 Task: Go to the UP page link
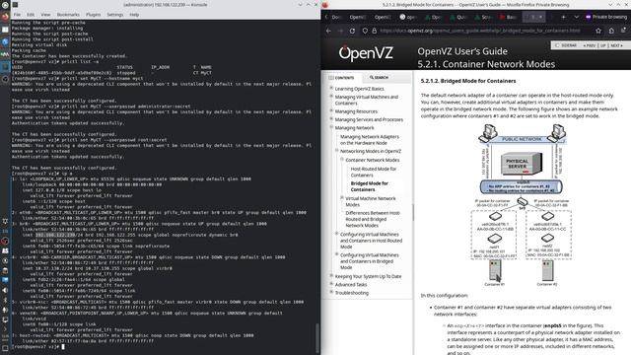coord(602,45)
